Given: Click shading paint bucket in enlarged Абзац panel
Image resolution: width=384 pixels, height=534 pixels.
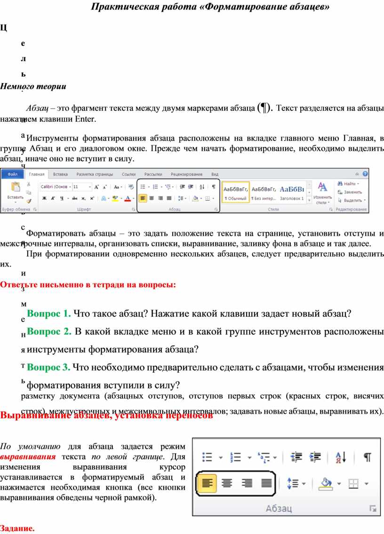Looking at the screenshot, I should click(x=326, y=484).
